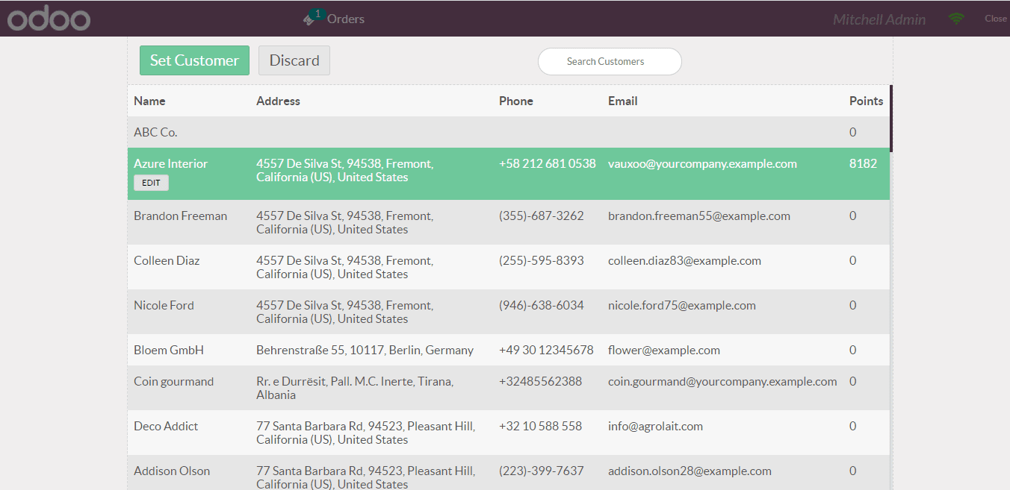Discard the customer selection
1010x490 pixels.
294,60
